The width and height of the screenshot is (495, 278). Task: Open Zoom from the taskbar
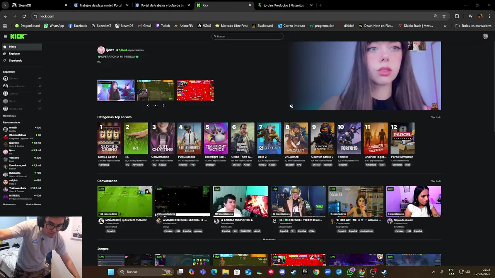(x=328, y=272)
